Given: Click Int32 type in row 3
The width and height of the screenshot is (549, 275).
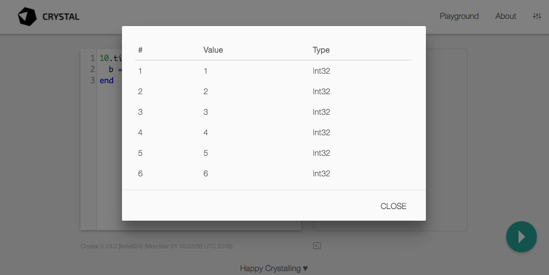Looking at the screenshot, I should click(322, 112).
